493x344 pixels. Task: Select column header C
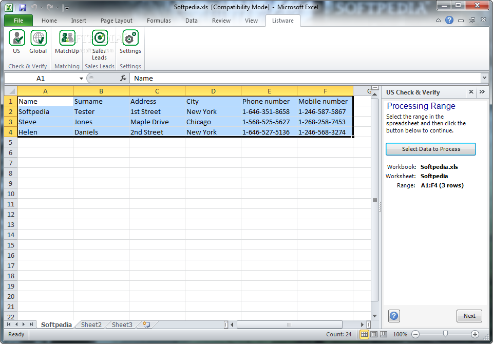pyautogui.click(x=157, y=91)
